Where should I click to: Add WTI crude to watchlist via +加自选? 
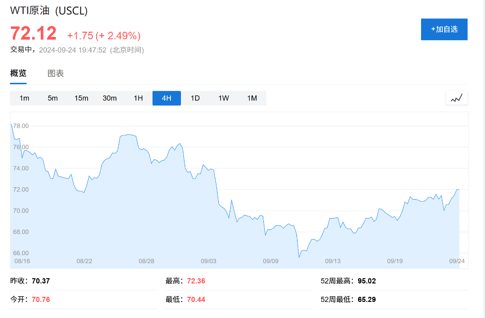pos(444,29)
